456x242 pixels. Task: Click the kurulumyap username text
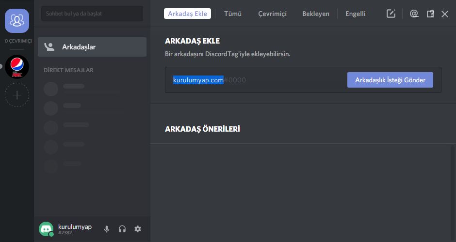point(75,227)
